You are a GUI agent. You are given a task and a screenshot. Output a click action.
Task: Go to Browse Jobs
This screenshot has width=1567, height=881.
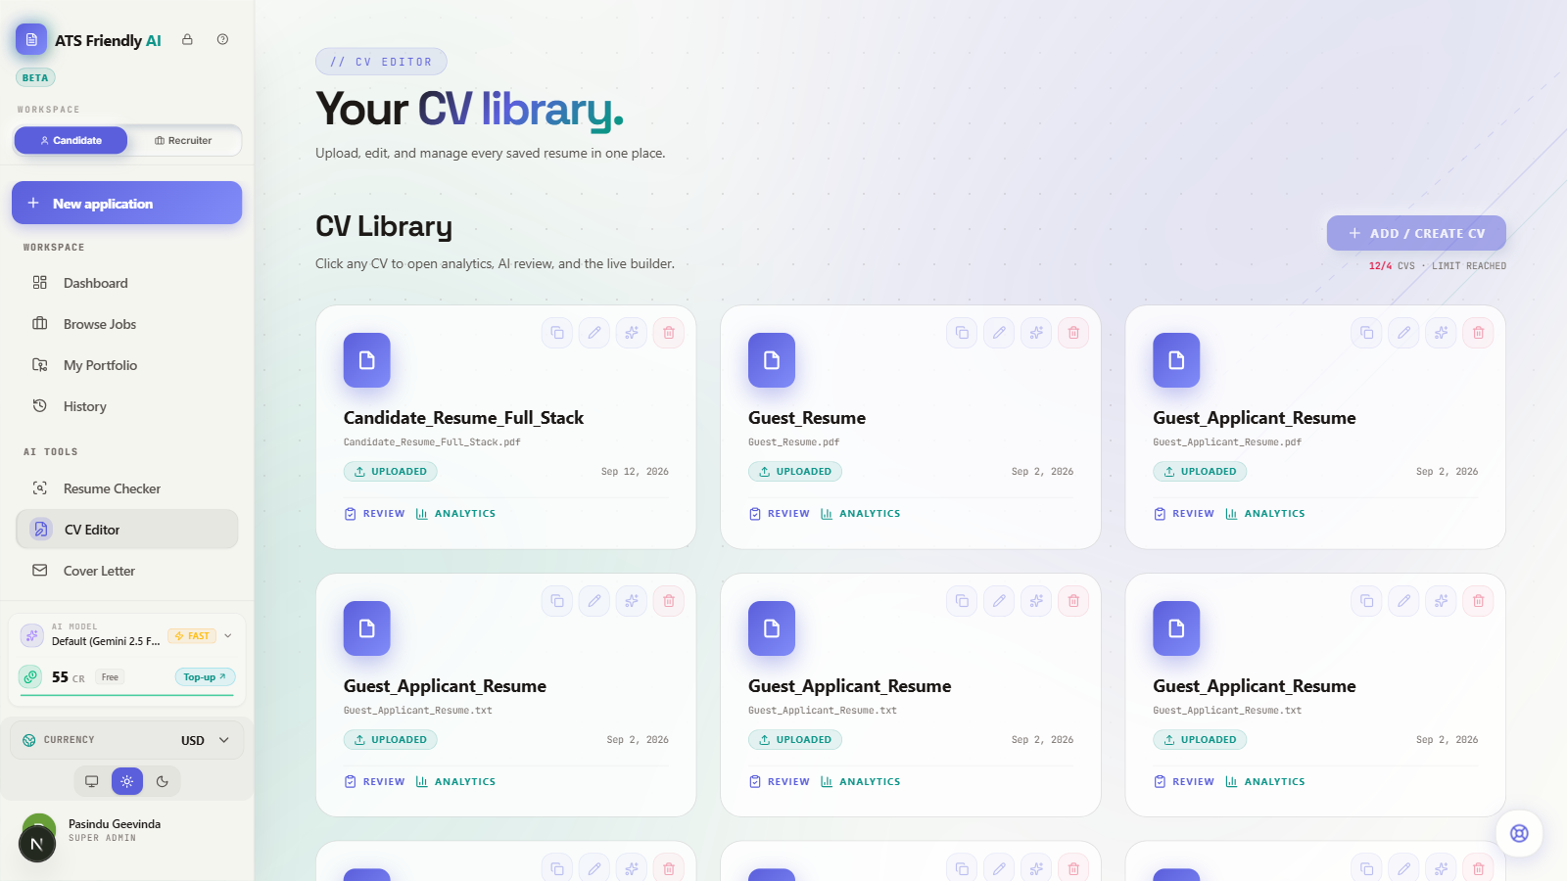127,324
